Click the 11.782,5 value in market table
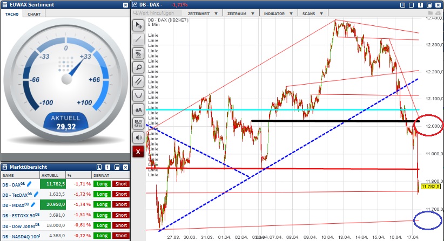Screen dimensions: 444x241 coord(53,184)
